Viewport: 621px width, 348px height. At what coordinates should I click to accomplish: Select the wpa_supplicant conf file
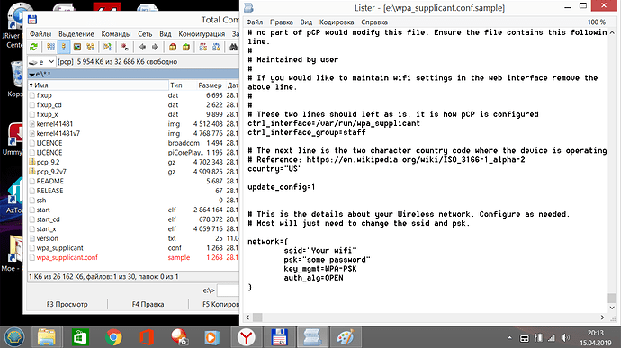tap(133, 248)
